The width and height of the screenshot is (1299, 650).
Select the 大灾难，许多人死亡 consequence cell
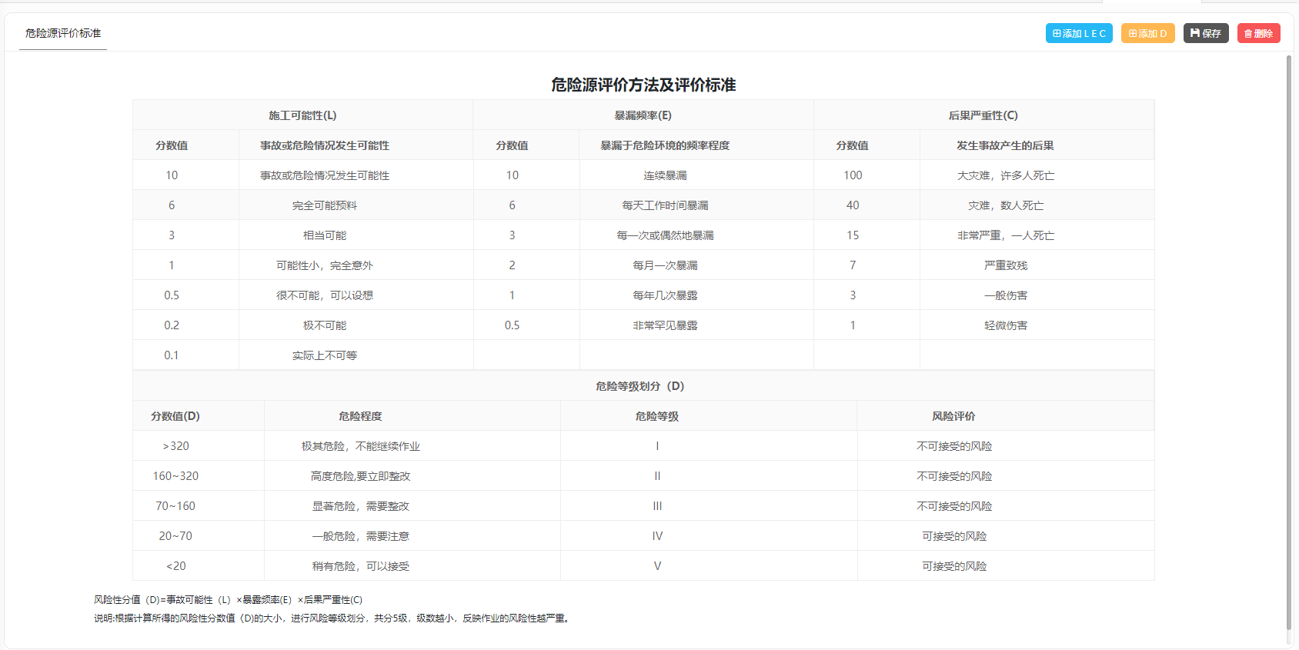[x=1005, y=175]
